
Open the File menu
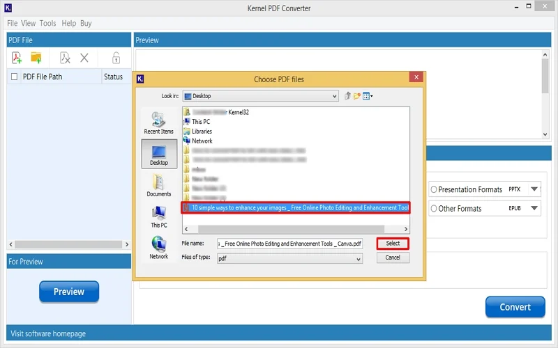click(12, 24)
